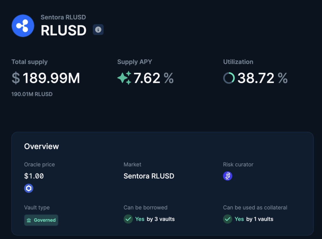Click the Ripple RLUSD token logo
Screen dimensions: 322x239
click(x=23, y=25)
